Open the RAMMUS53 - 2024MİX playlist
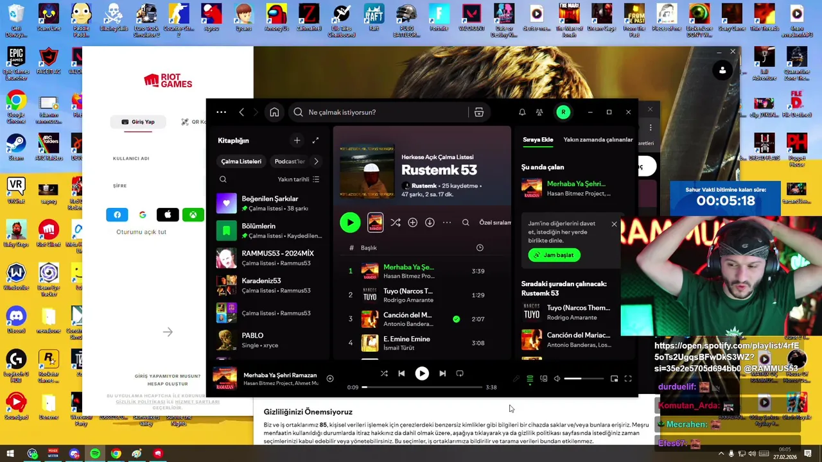 coord(270,258)
